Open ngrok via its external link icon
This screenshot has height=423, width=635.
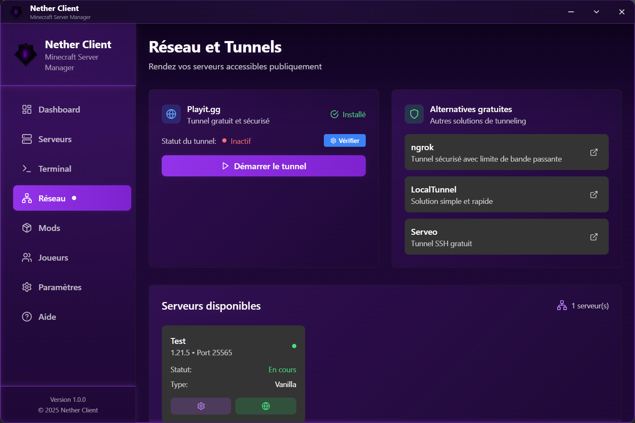coord(594,152)
